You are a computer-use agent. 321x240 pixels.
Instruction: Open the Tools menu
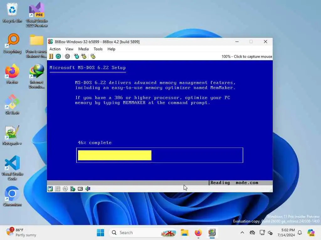click(98, 49)
